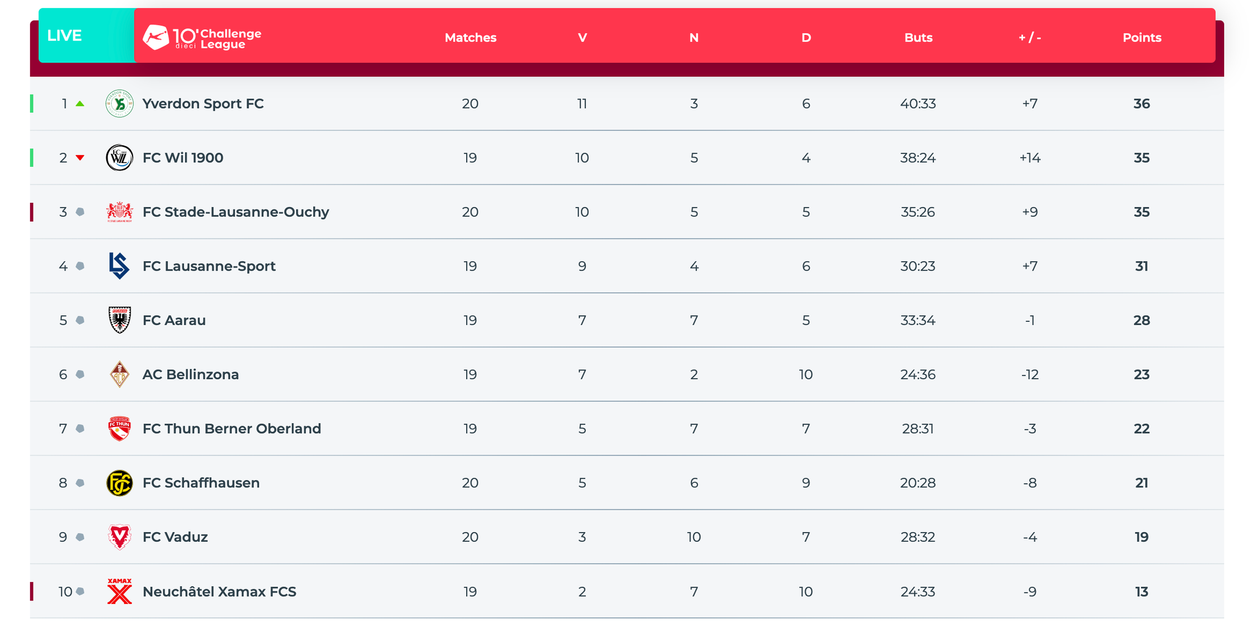The image size is (1251, 634).
Task: Click the FC Vaduz crest
Action: click(119, 537)
